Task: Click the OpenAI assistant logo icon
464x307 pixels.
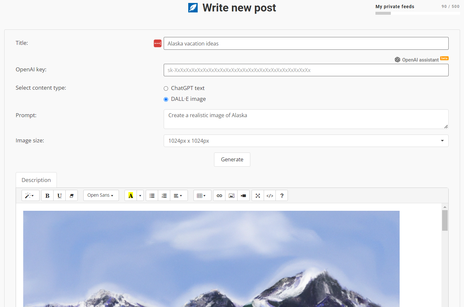Action: click(397, 60)
